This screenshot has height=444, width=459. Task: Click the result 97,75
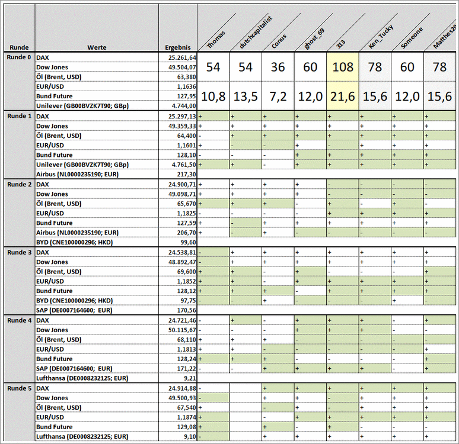tap(188, 301)
